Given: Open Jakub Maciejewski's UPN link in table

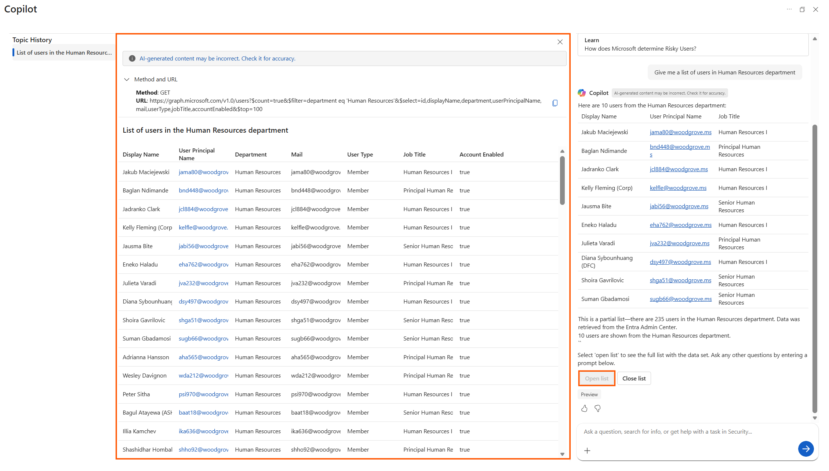Looking at the screenshot, I should [203, 172].
